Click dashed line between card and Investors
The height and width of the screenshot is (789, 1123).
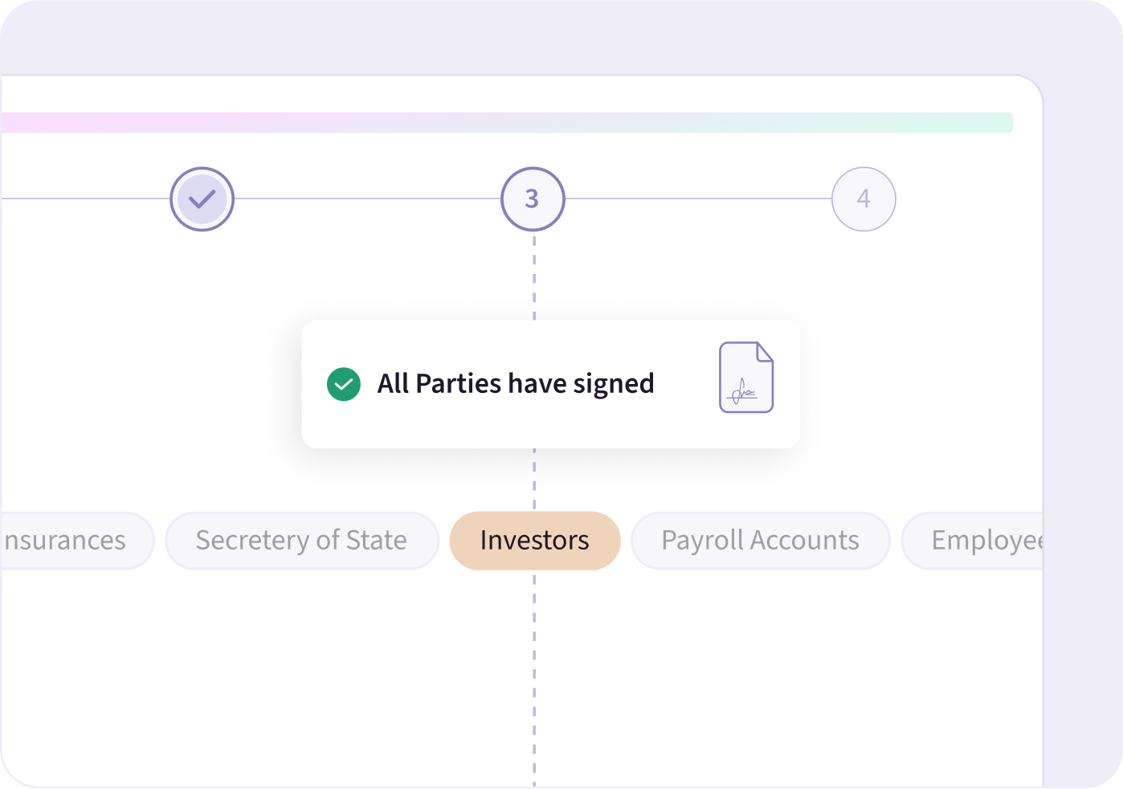pos(534,480)
